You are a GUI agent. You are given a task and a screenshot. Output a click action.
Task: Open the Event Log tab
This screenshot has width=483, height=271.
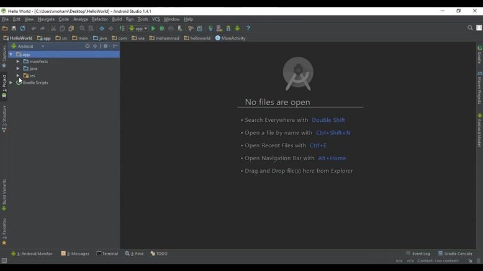click(418, 254)
